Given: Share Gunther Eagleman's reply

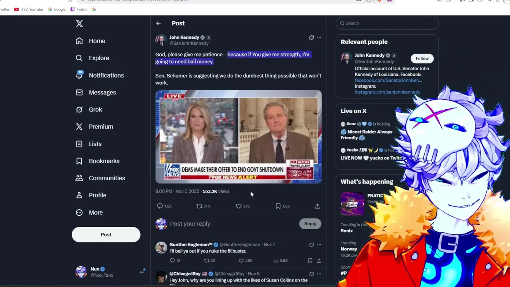Looking at the screenshot, I should (319, 261).
